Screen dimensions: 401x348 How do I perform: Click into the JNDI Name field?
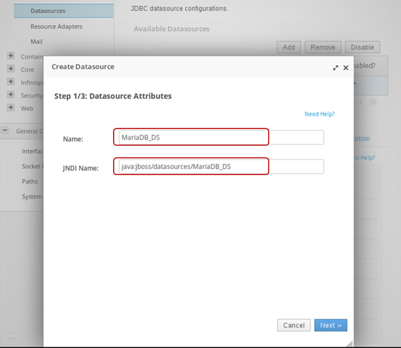click(218, 167)
